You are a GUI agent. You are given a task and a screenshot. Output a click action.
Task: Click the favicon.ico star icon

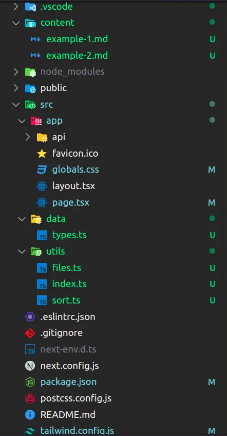42,154
